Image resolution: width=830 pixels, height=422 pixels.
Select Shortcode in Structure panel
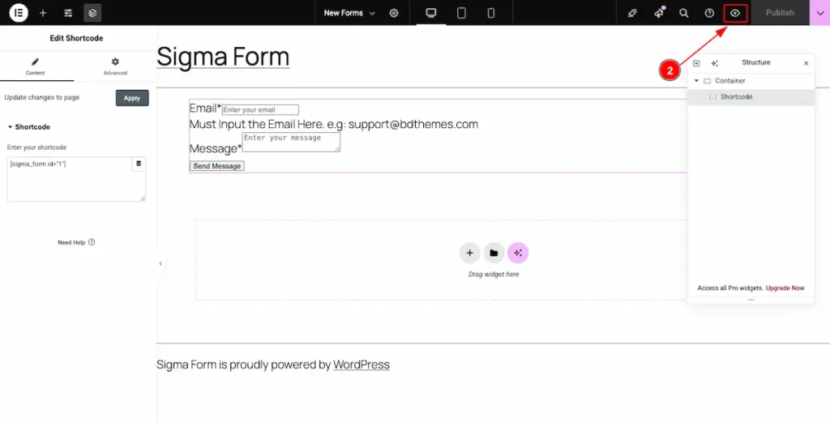751,96
